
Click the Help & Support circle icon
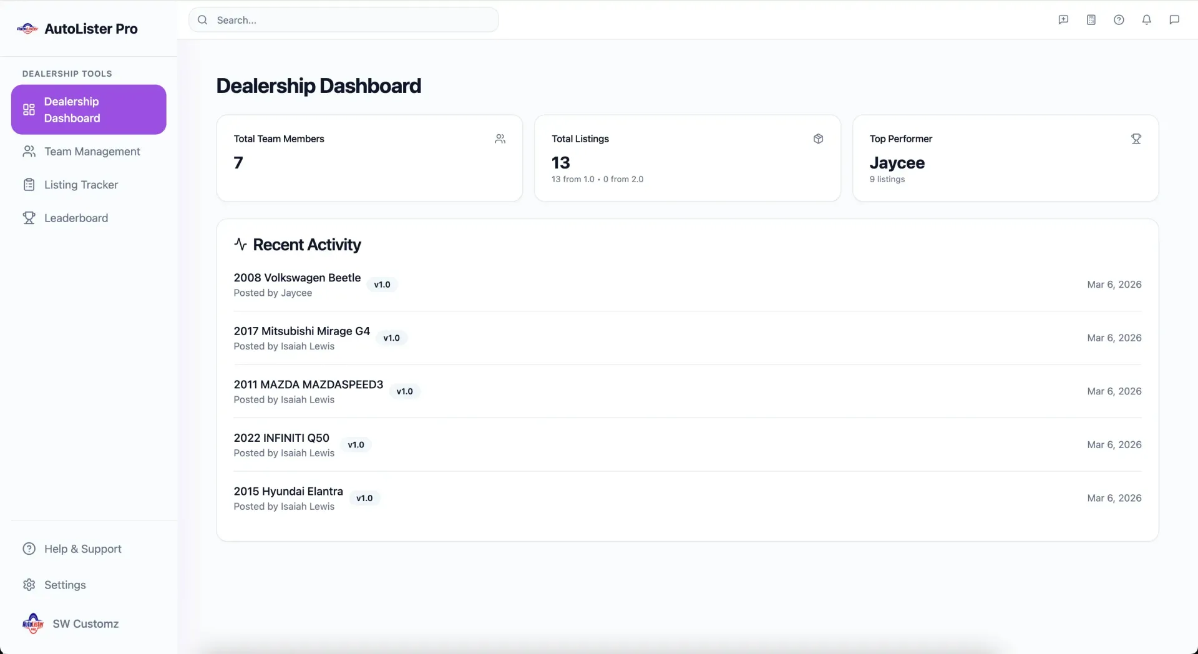29,549
